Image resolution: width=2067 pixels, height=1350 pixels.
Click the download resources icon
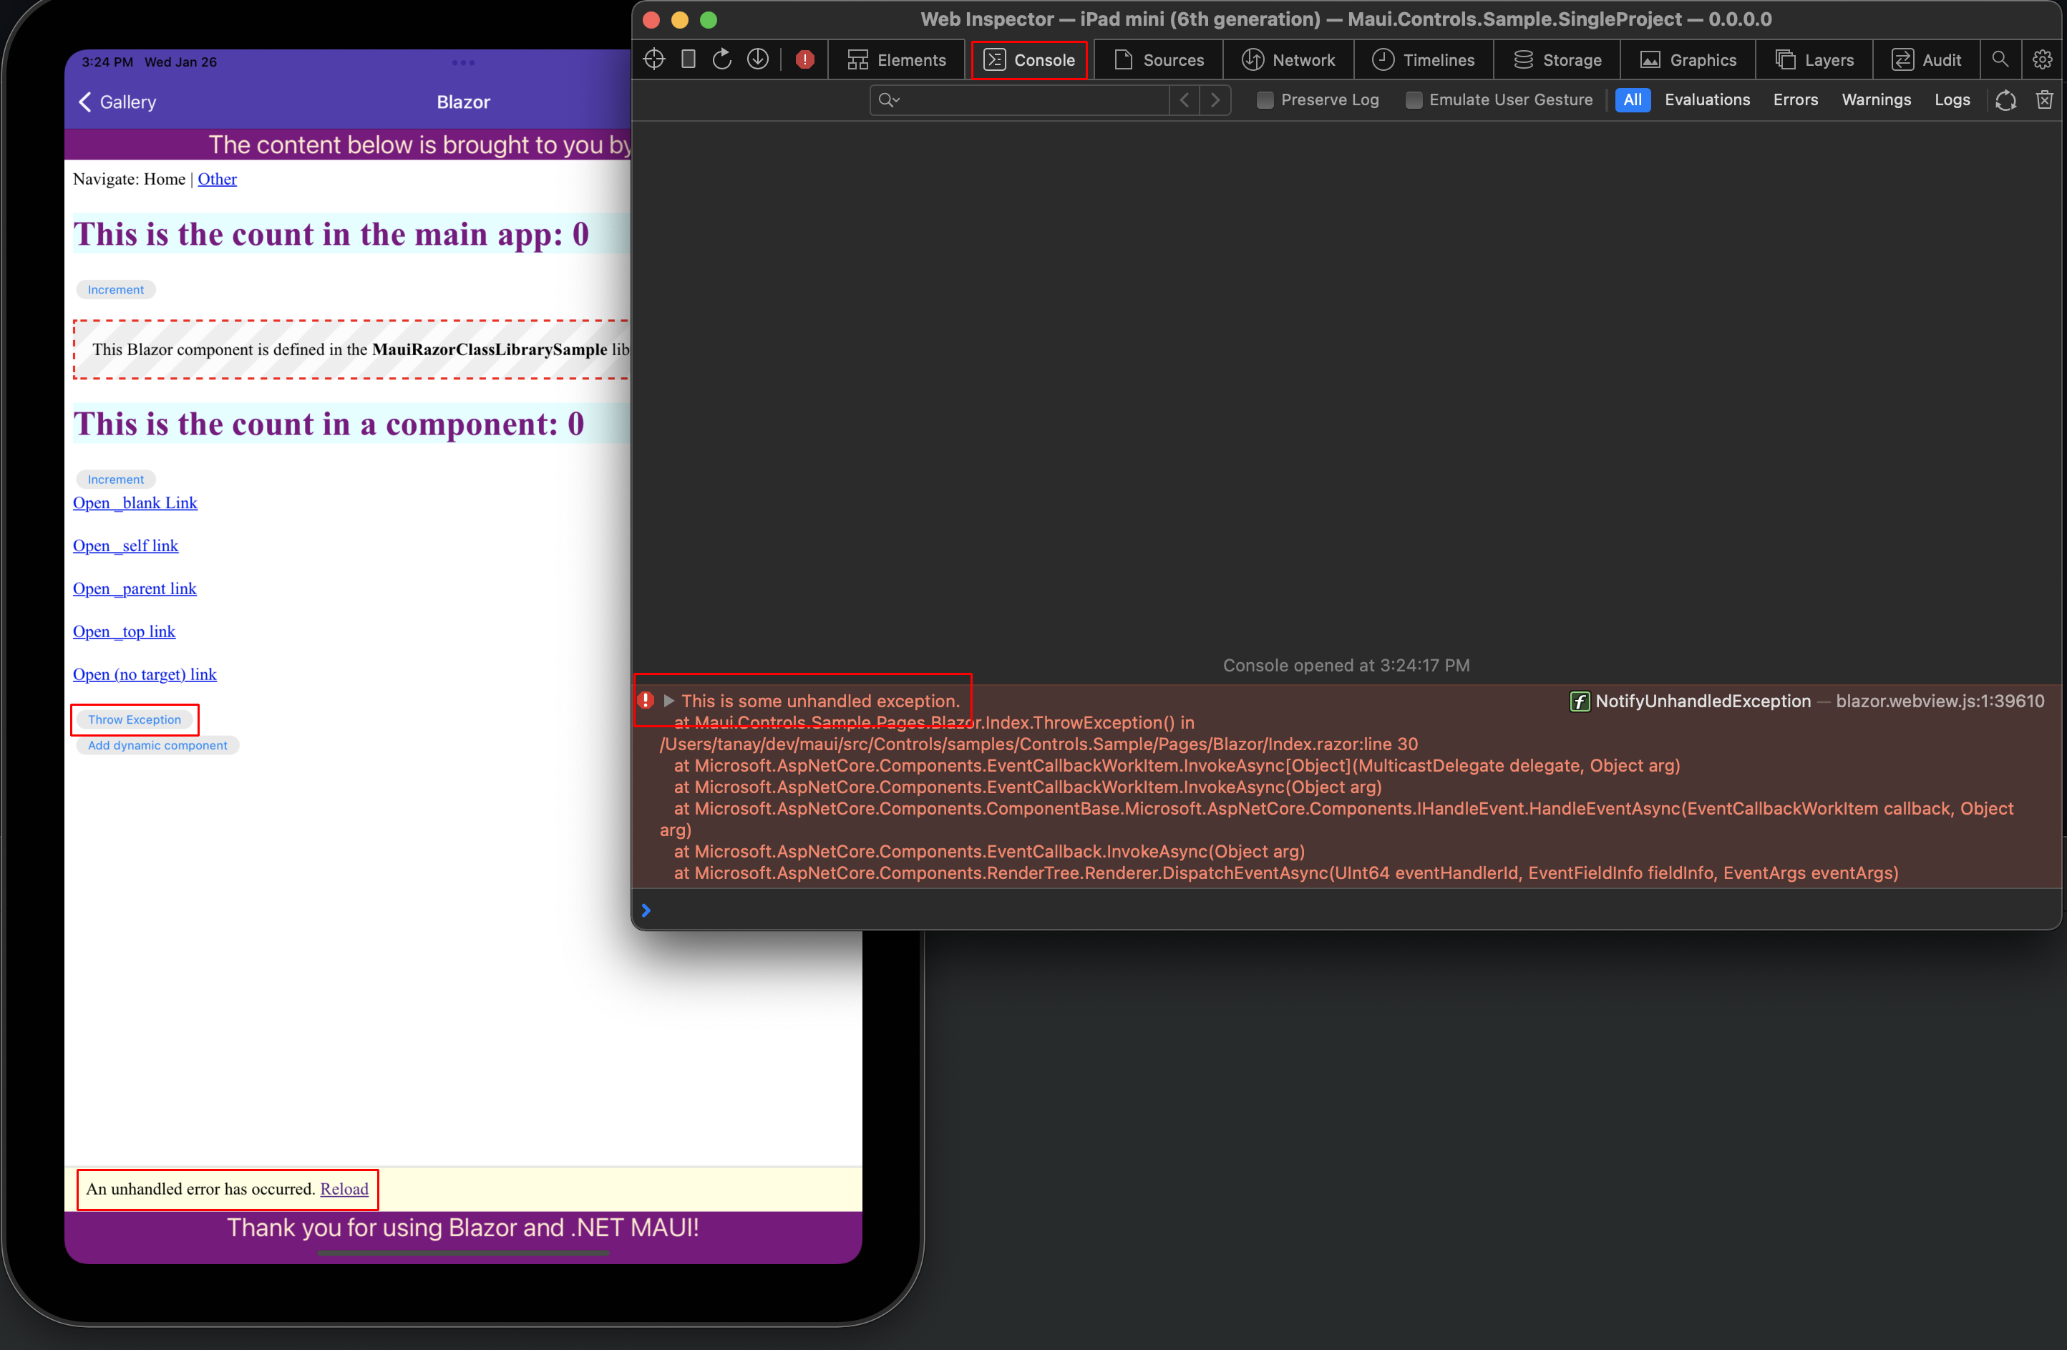tap(757, 59)
